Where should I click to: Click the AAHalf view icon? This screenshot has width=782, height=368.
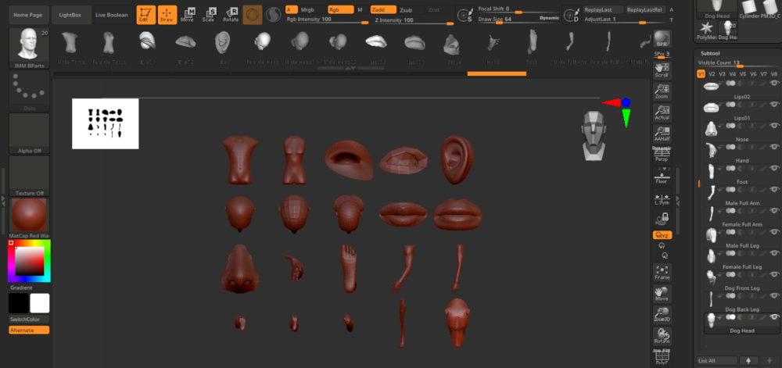click(x=662, y=134)
